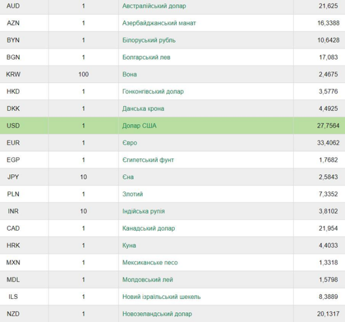This screenshot has width=345, height=322.
Task: Click the INR unit count 10
Action: 83,211
